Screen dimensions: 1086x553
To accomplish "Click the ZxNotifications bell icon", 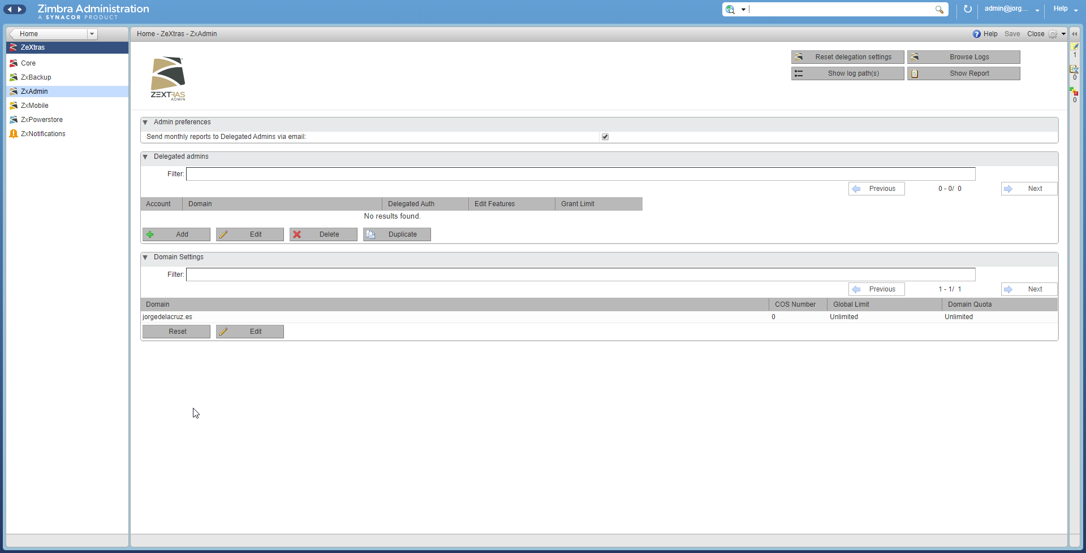I will pyautogui.click(x=14, y=134).
